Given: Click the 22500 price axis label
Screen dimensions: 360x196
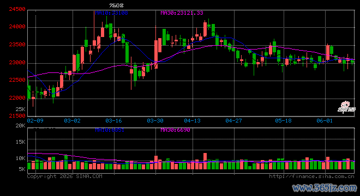Looking at the screenshot, I should [x=17, y=80].
